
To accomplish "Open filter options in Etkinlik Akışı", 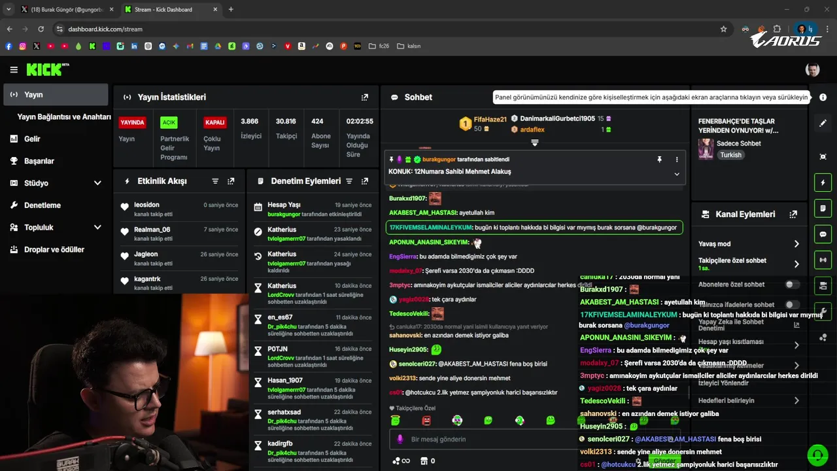I will coord(215,181).
